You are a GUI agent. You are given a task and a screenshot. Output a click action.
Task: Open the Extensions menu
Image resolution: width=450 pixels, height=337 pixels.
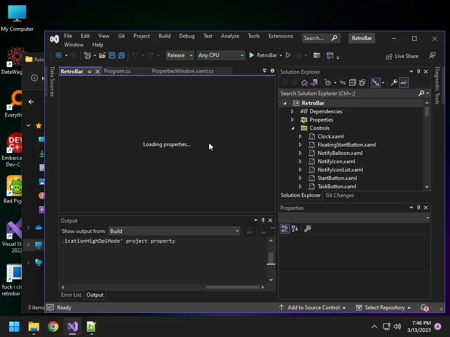point(281,36)
